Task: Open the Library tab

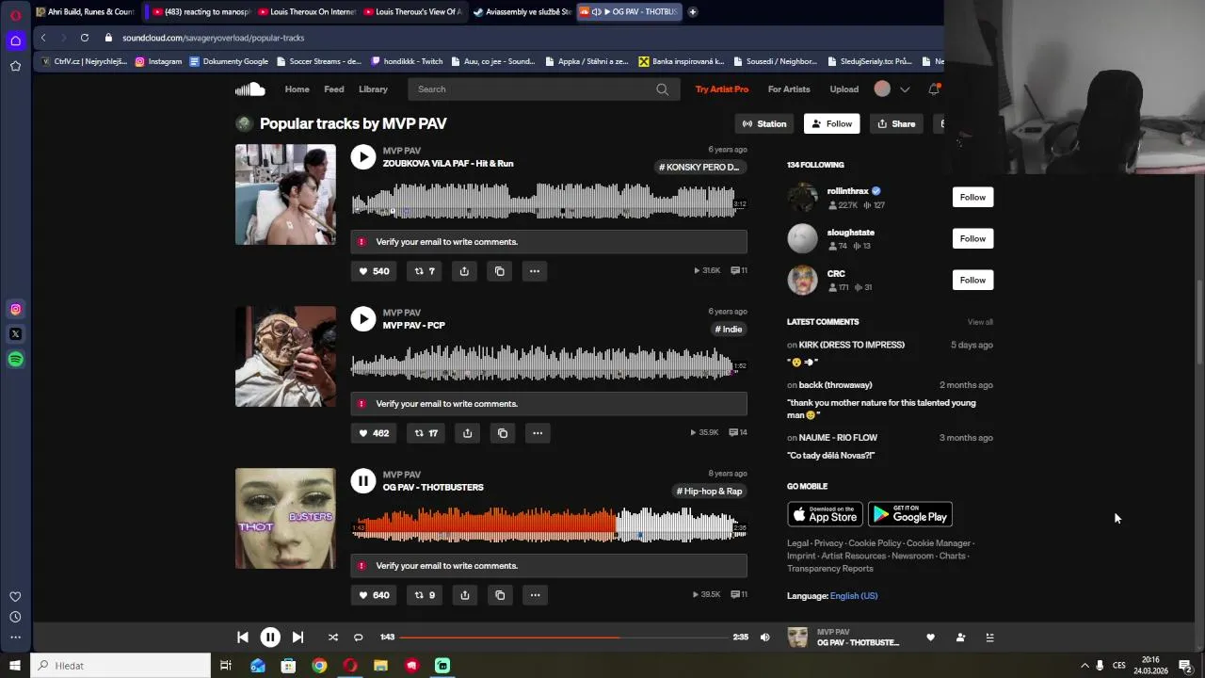Action: [373, 89]
